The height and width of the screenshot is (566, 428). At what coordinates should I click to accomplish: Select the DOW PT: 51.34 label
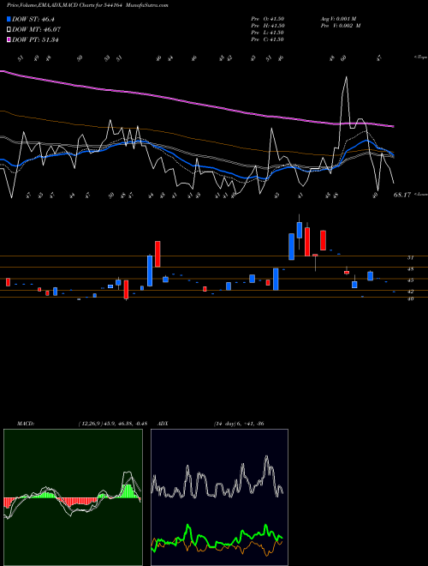click(35, 39)
